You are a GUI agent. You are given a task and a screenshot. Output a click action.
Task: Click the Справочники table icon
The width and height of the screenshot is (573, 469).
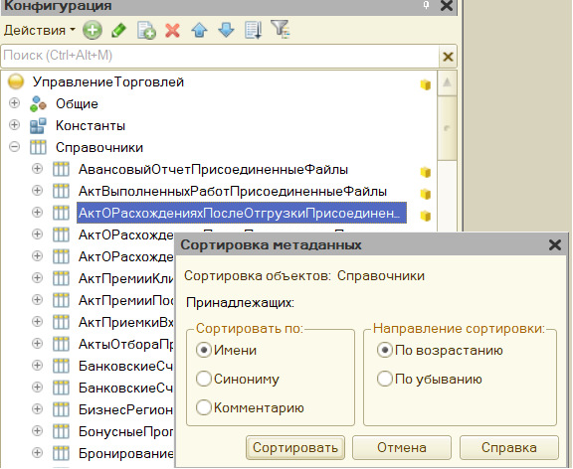[x=38, y=147]
